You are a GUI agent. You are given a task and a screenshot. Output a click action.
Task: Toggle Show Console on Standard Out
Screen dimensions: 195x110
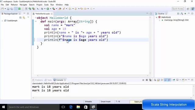(x=165, y=80)
